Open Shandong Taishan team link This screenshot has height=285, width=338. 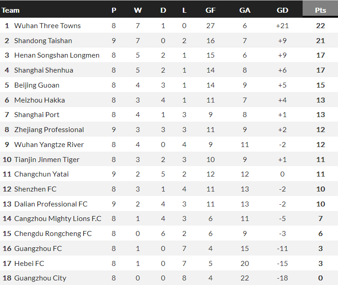[x=43, y=41]
